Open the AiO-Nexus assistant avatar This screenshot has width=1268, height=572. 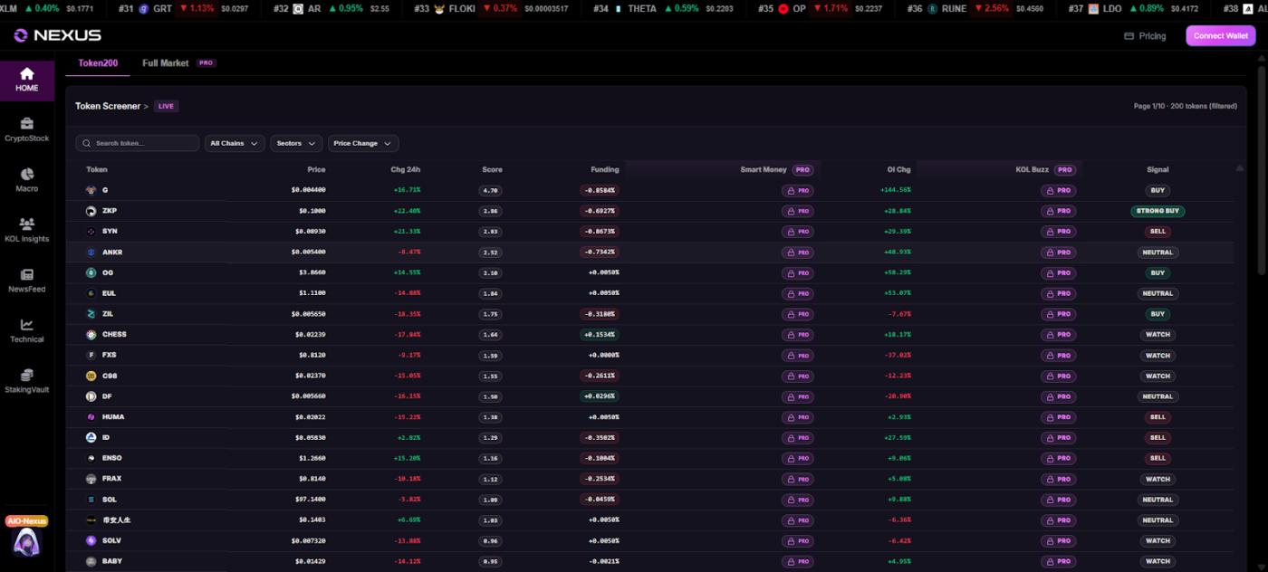pyautogui.click(x=26, y=540)
